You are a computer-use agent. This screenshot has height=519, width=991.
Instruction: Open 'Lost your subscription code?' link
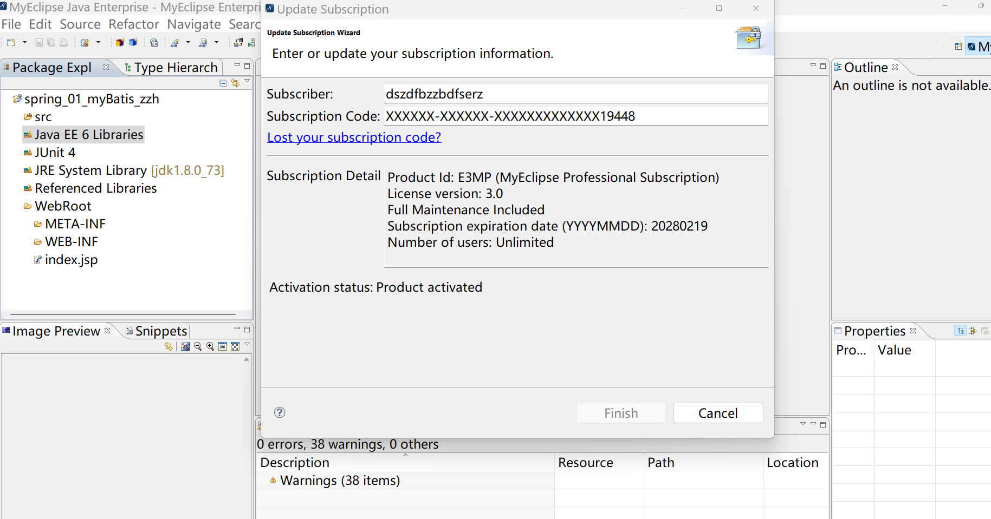354,137
